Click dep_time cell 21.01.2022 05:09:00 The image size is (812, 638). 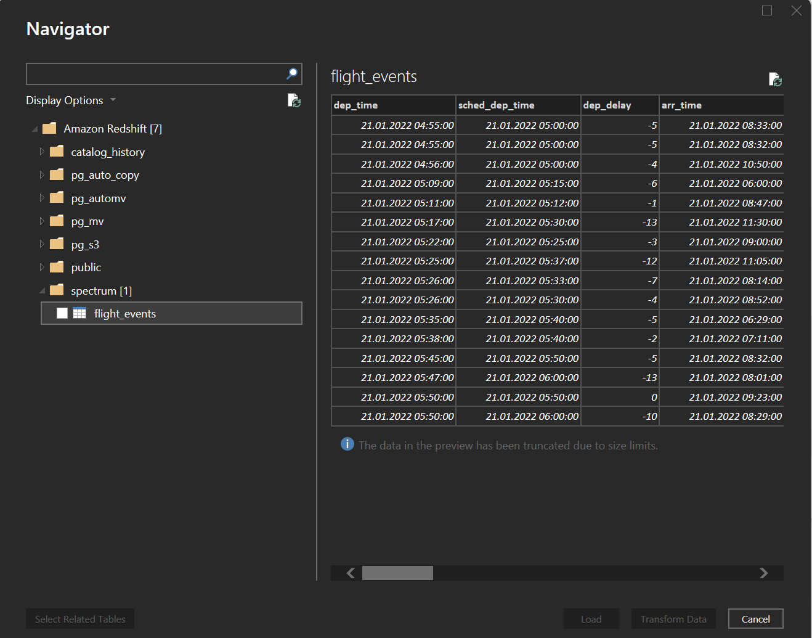point(394,183)
